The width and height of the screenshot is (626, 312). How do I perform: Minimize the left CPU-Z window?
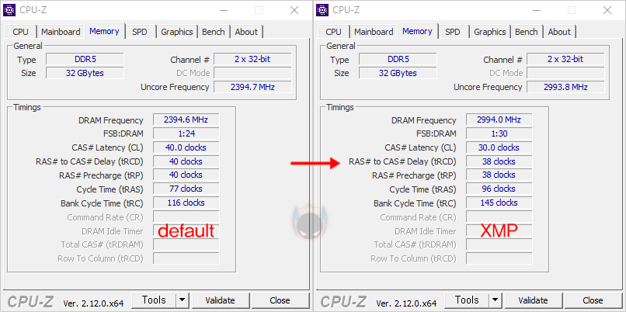[223, 10]
